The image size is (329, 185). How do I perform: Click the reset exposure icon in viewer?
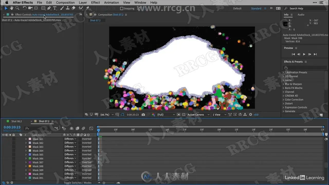(251, 115)
